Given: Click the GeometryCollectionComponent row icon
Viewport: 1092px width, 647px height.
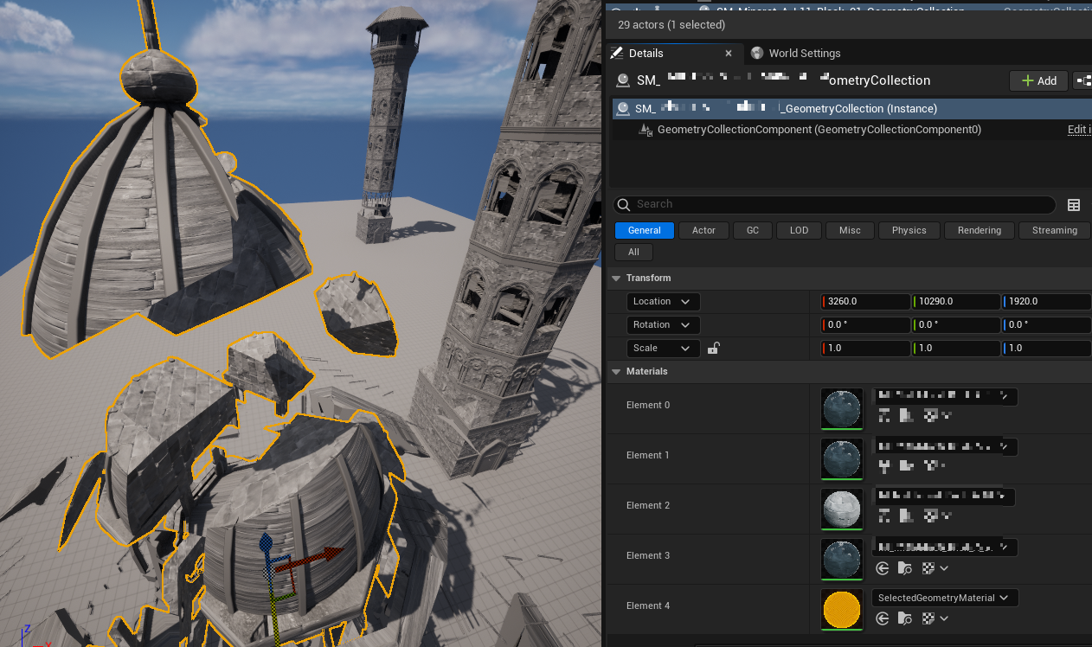Looking at the screenshot, I should (x=646, y=130).
